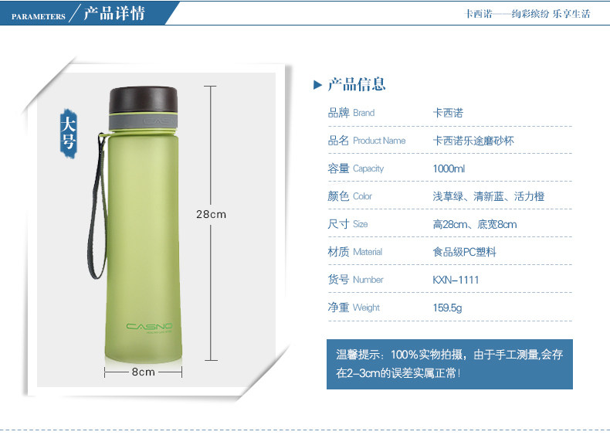Click the color options 浅草绿、清新蓝、活力橙
This screenshot has height=435, width=610.
(489, 196)
